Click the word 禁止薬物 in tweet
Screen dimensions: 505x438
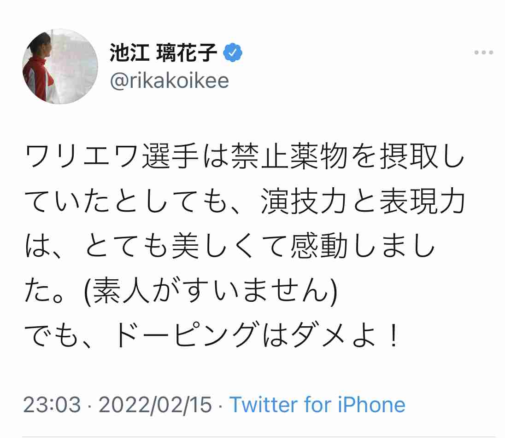289,156
